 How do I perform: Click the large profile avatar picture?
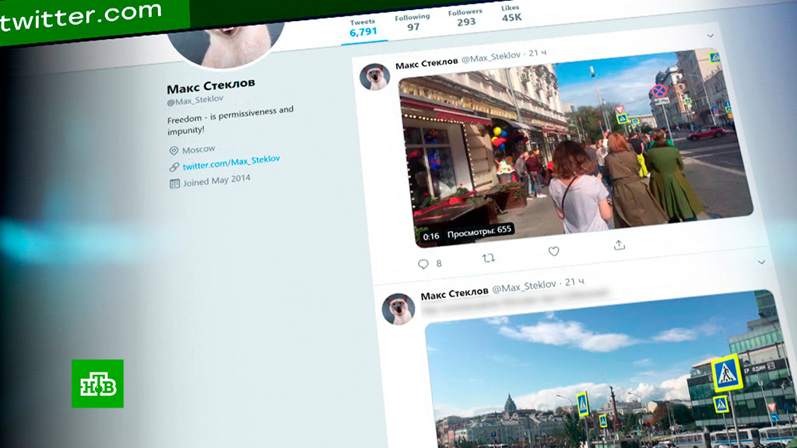226,44
